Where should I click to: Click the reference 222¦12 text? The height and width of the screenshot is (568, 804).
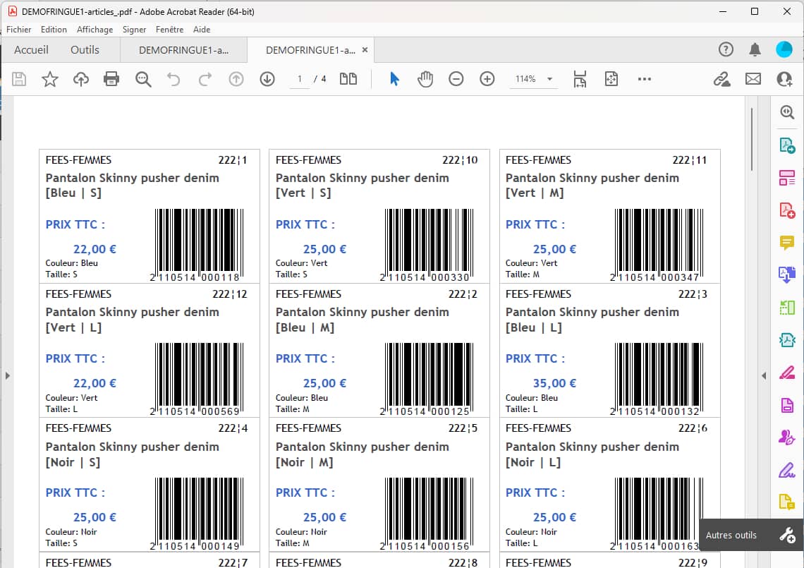click(230, 294)
